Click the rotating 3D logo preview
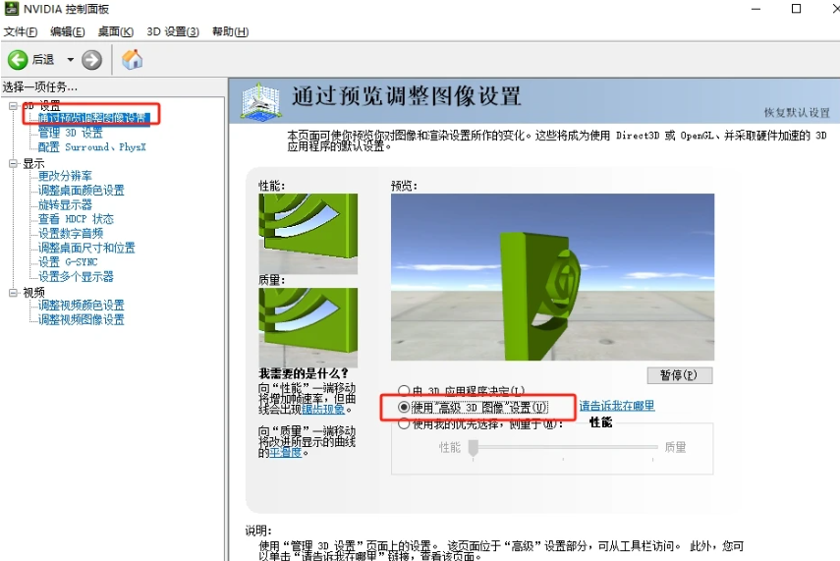 click(552, 276)
